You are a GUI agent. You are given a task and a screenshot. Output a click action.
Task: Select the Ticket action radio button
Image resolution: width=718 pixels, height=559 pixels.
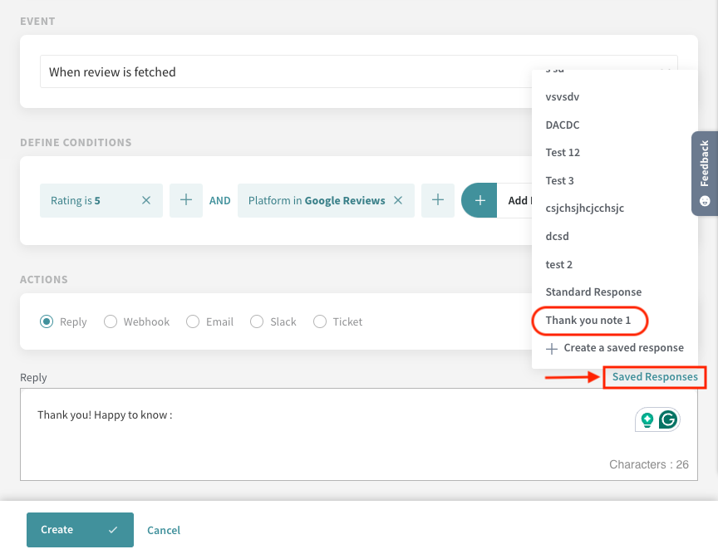click(x=320, y=321)
